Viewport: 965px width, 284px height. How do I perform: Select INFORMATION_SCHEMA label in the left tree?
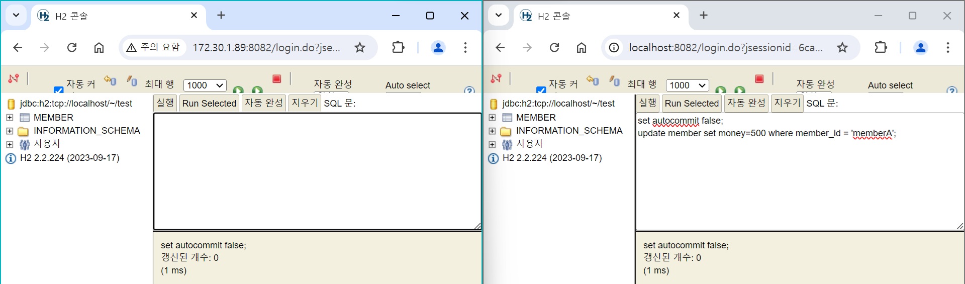pyautogui.click(x=86, y=131)
